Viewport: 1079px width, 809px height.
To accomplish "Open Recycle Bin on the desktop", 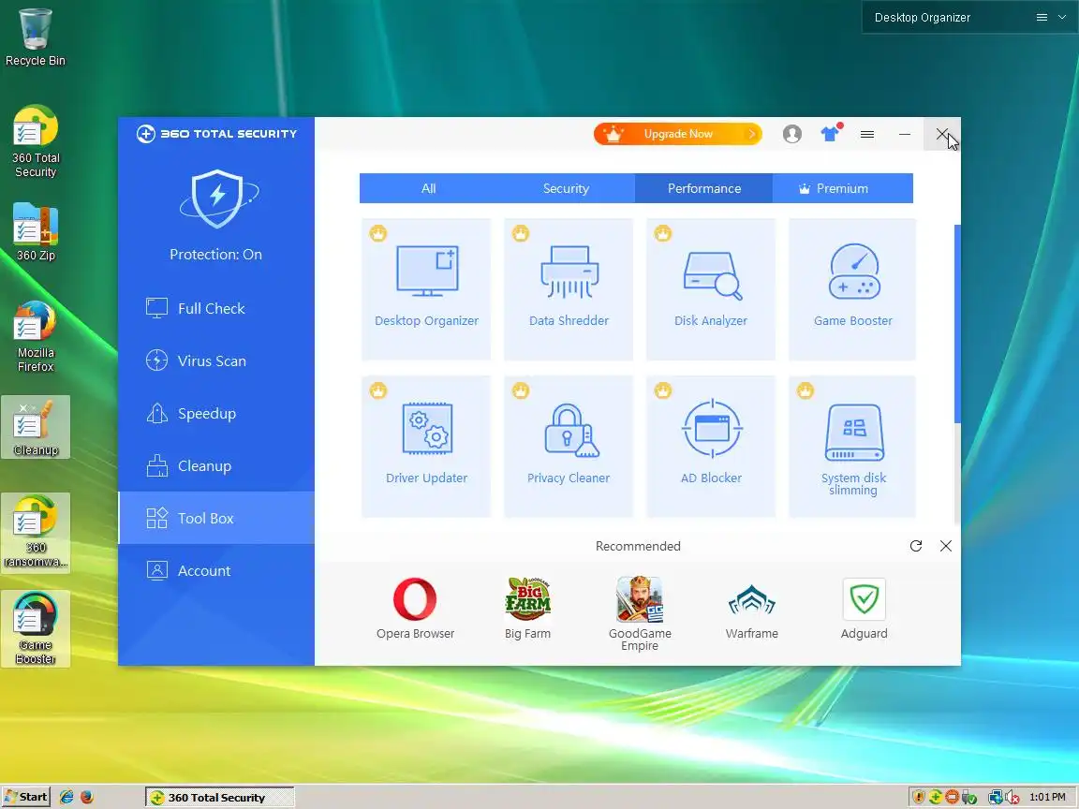I will pyautogui.click(x=35, y=37).
